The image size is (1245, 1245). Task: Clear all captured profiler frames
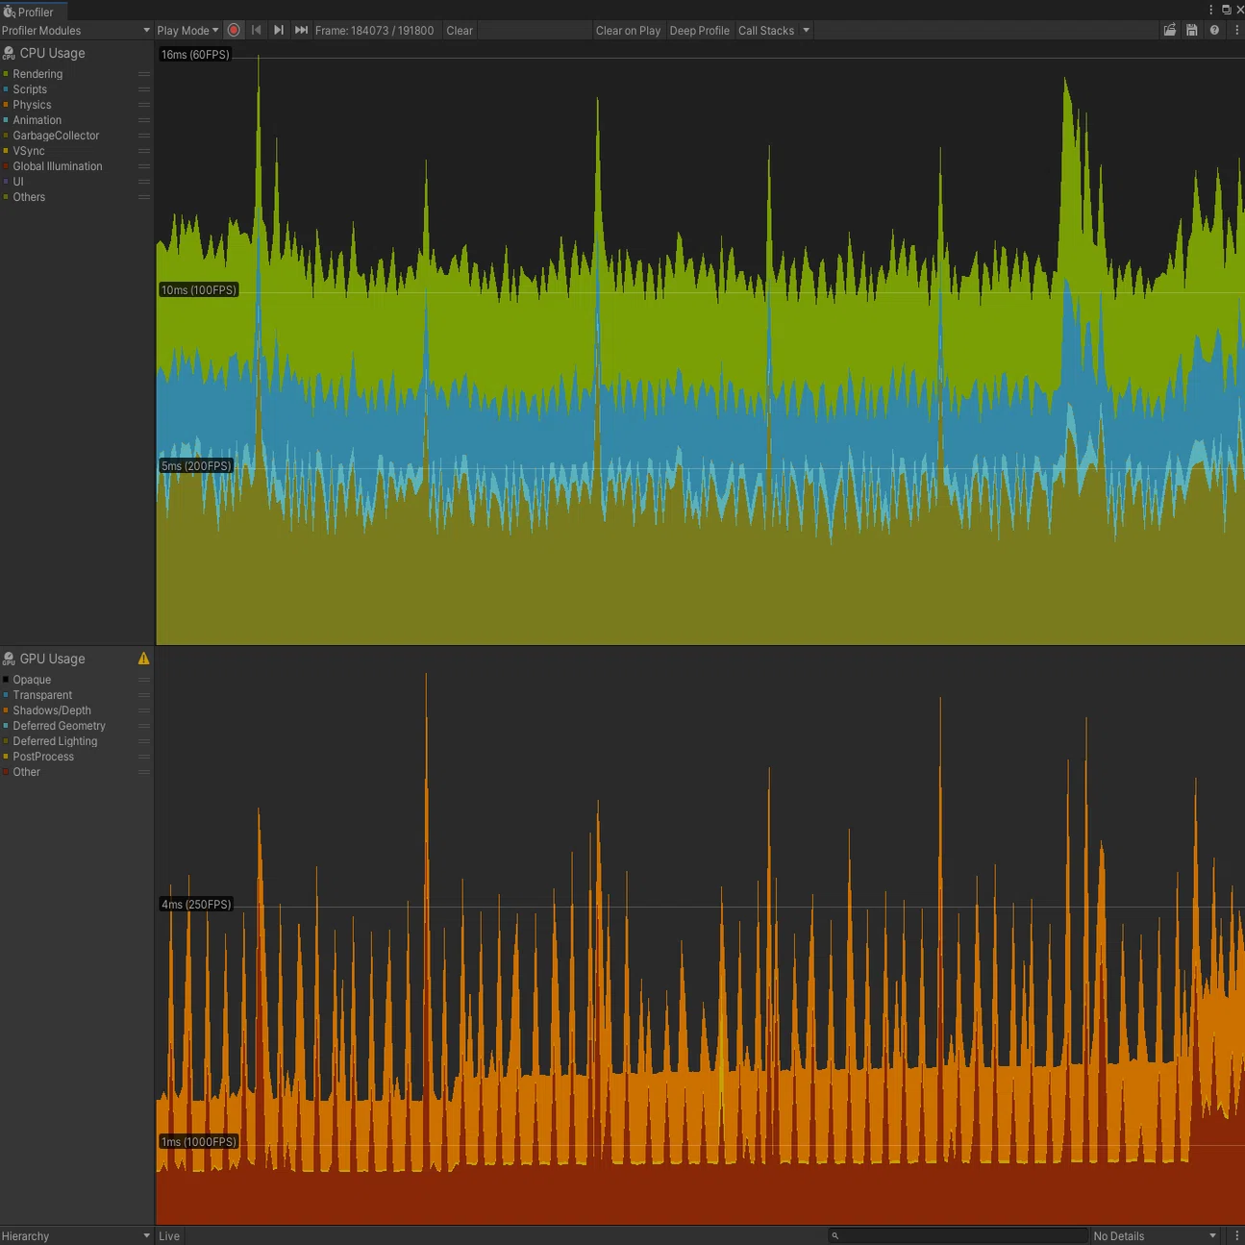tap(460, 31)
